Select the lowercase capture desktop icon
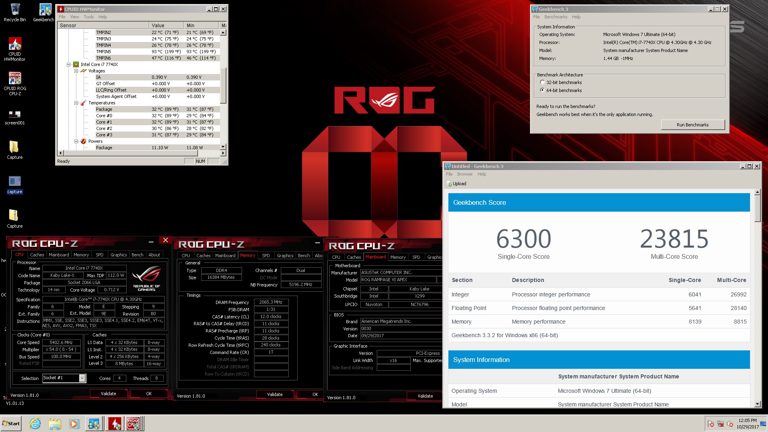This screenshot has height=432, width=768. click(x=15, y=182)
